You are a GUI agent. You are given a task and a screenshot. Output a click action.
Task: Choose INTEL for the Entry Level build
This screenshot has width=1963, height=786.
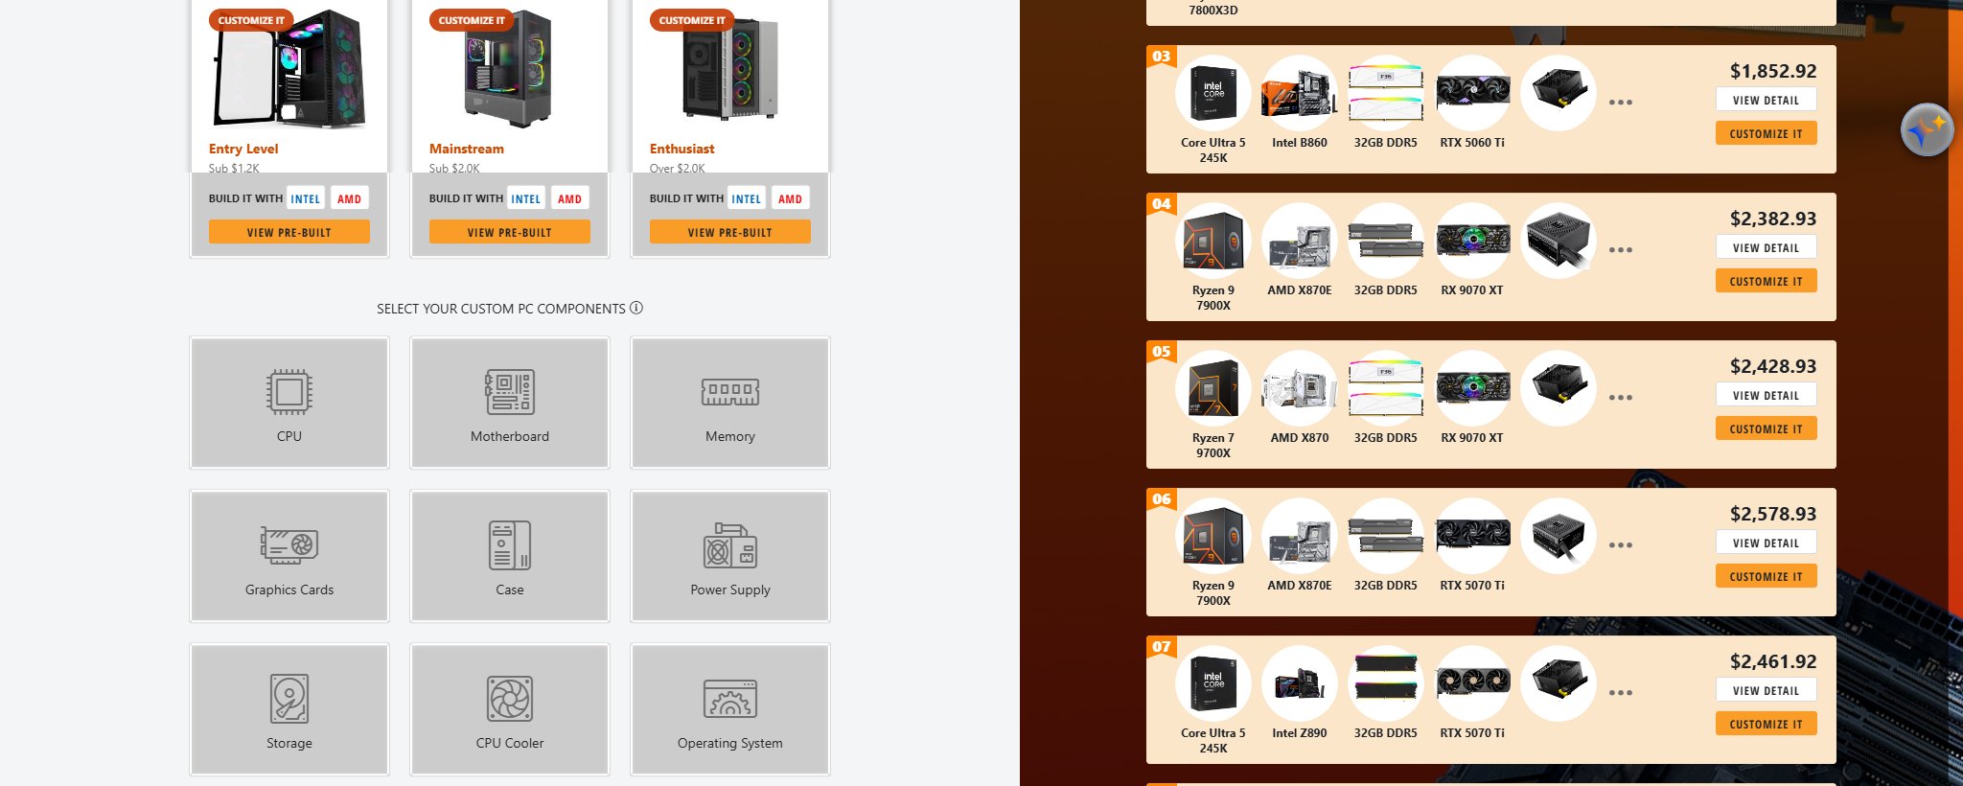(x=306, y=198)
